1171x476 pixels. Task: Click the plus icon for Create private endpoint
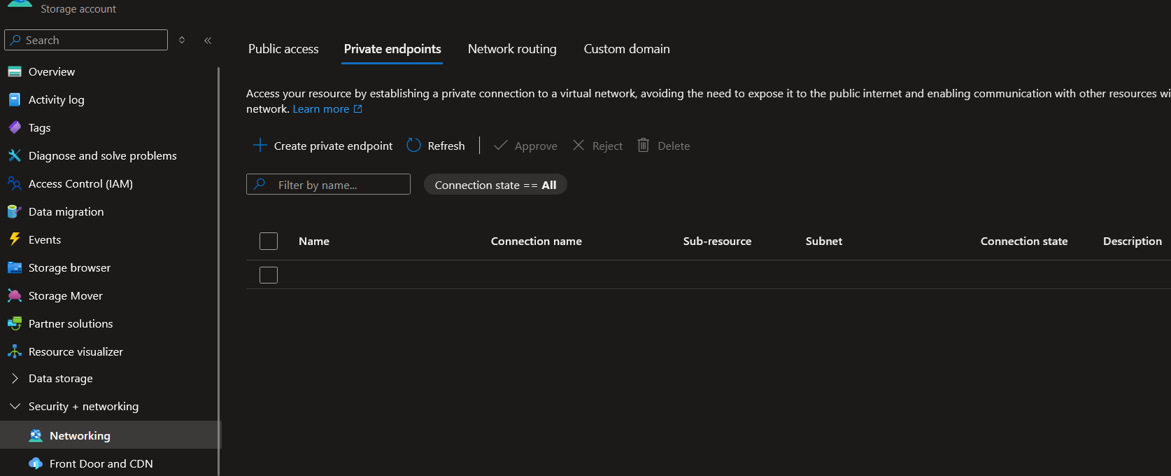pos(260,145)
